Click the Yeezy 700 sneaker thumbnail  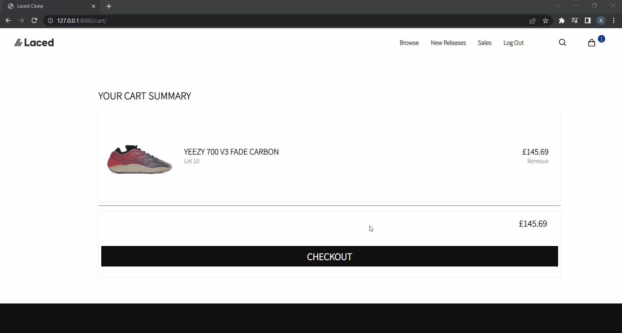pyautogui.click(x=139, y=159)
